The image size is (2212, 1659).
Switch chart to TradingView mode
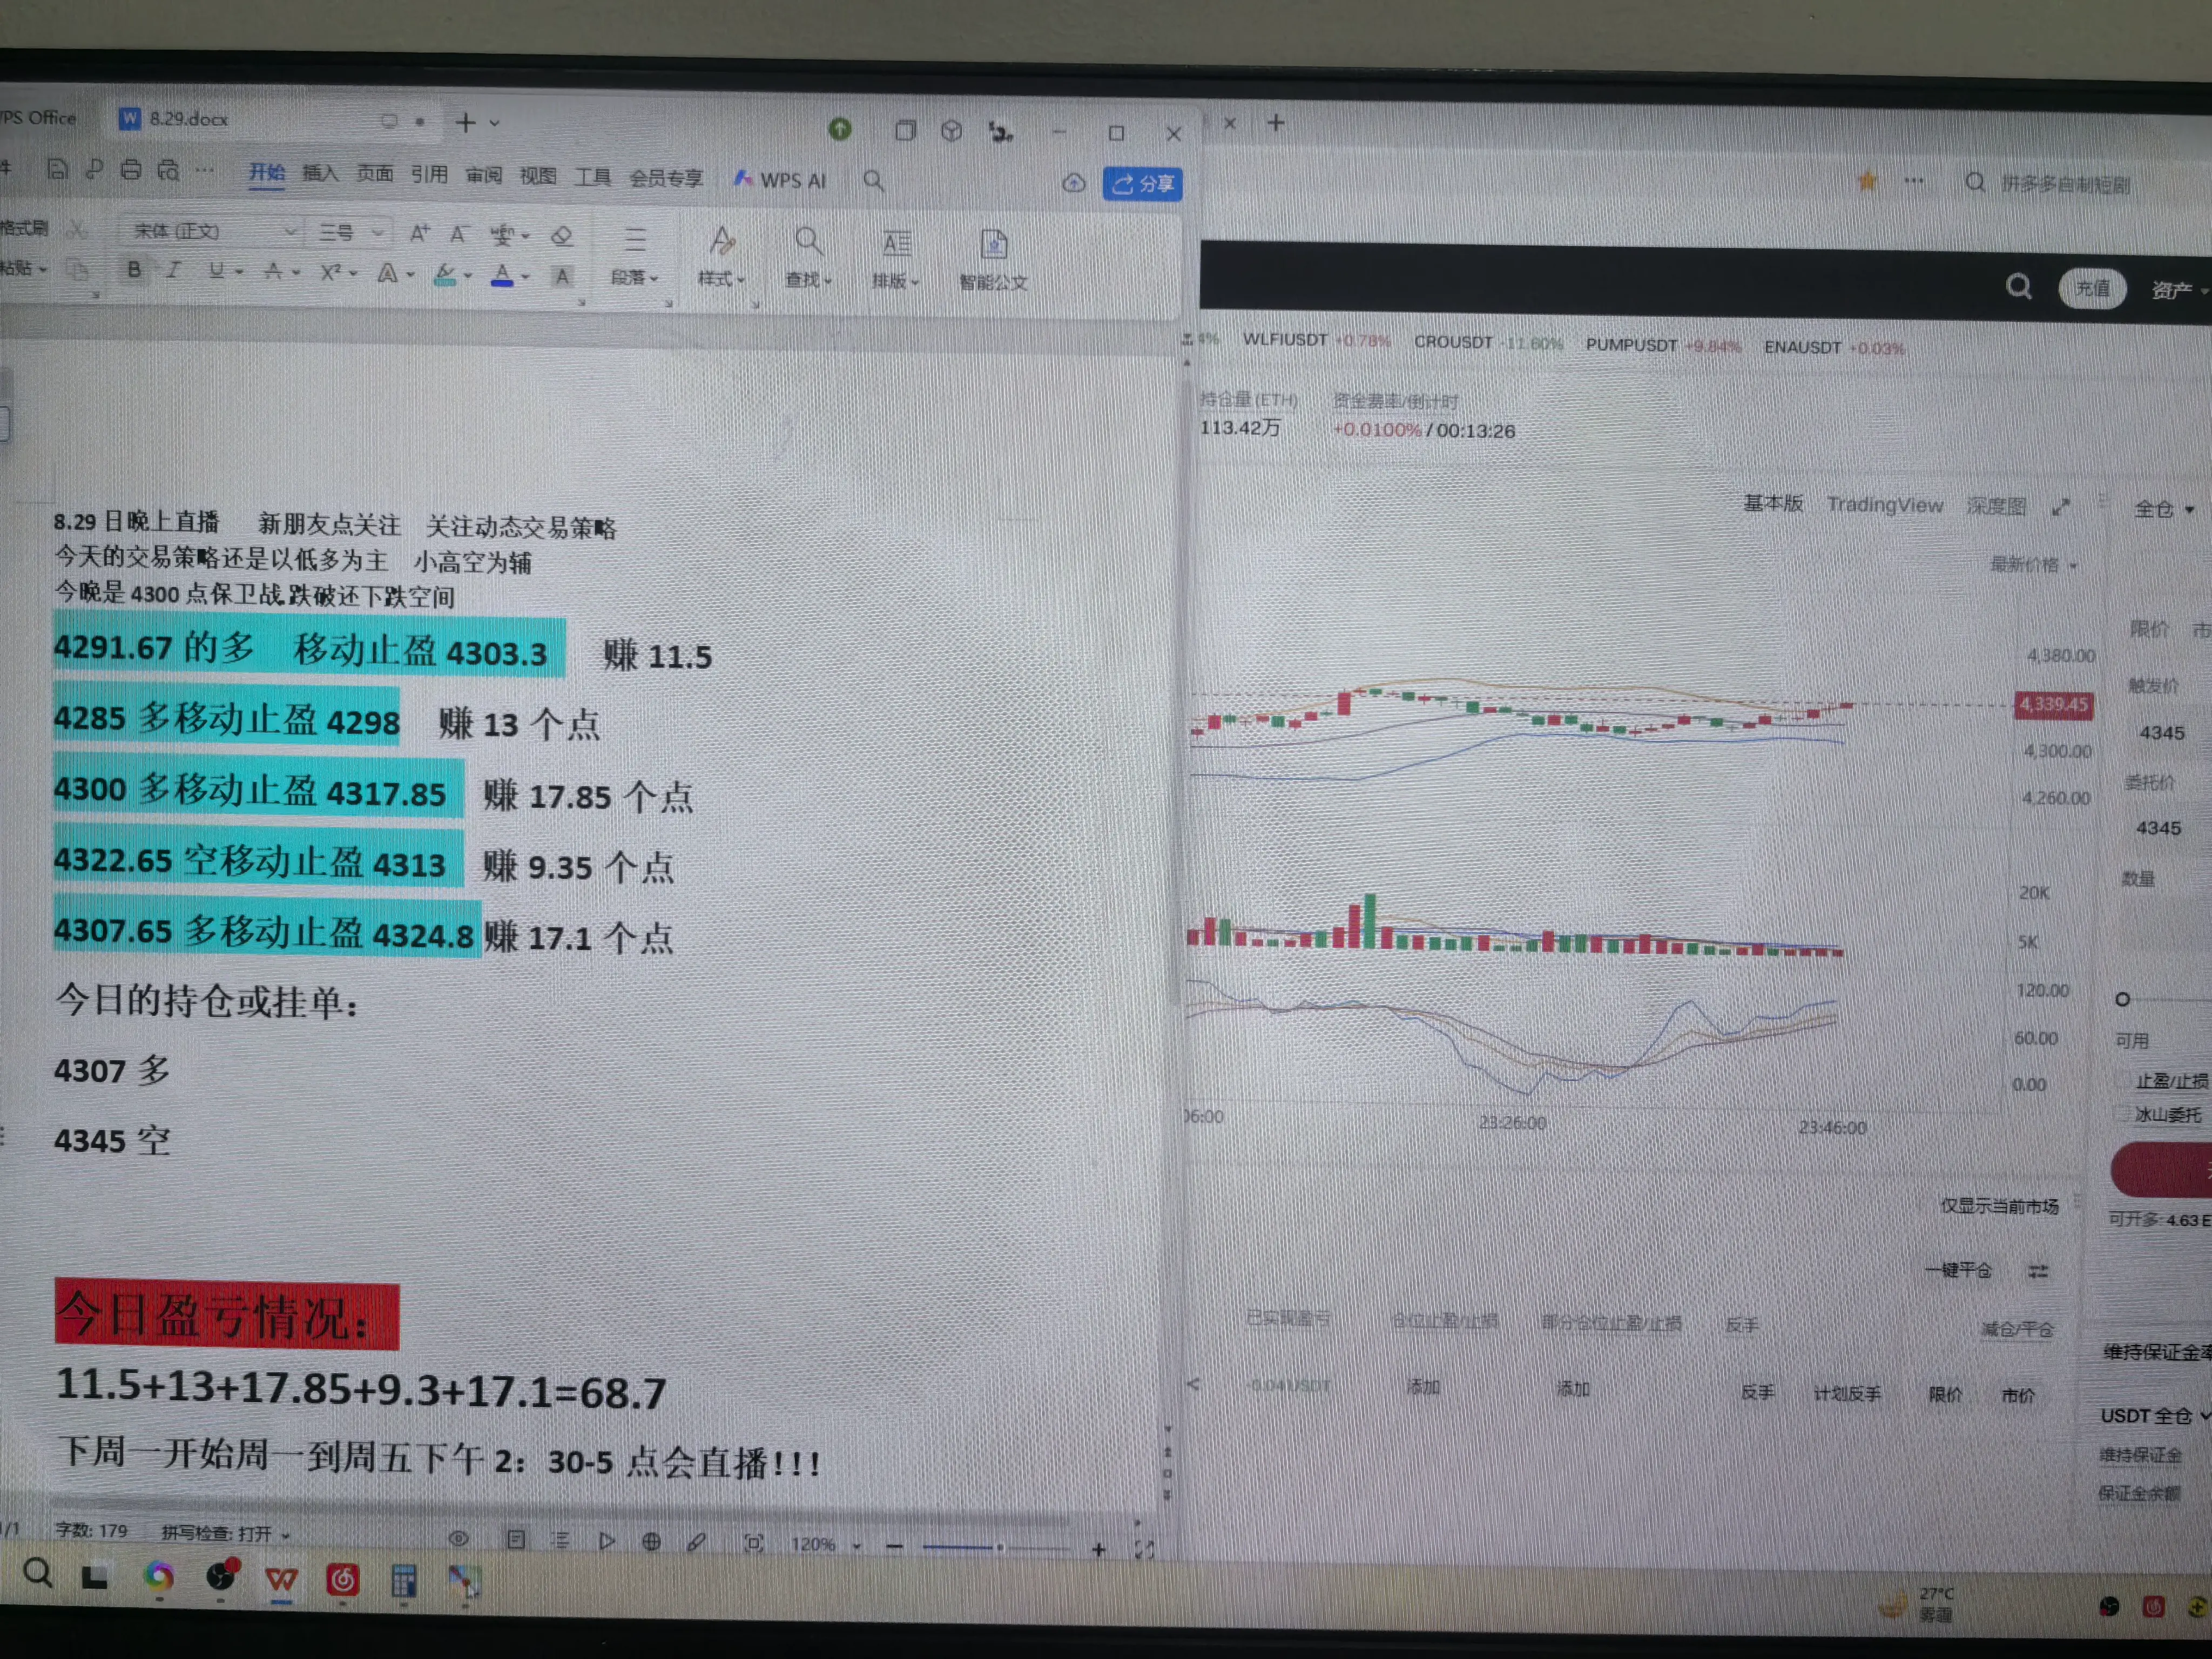(1884, 505)
